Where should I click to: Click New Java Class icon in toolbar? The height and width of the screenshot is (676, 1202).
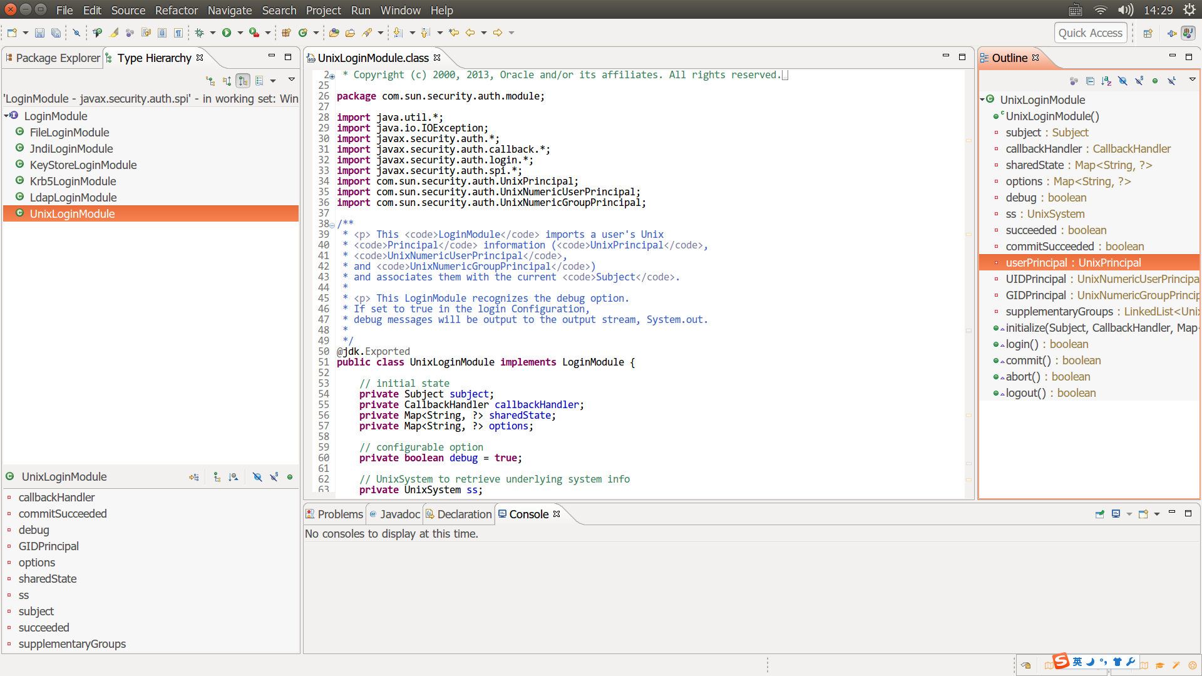point(303,33)
